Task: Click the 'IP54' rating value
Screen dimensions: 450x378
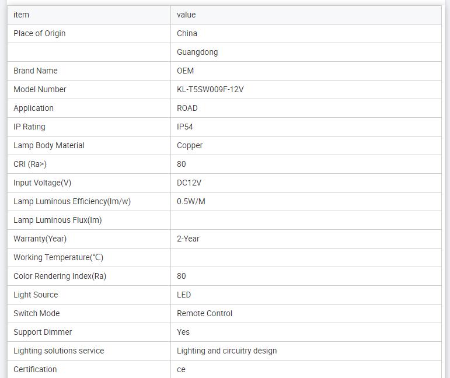Action: 185,127
